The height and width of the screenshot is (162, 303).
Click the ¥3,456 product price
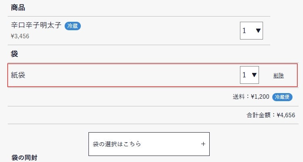pos(20,36)
